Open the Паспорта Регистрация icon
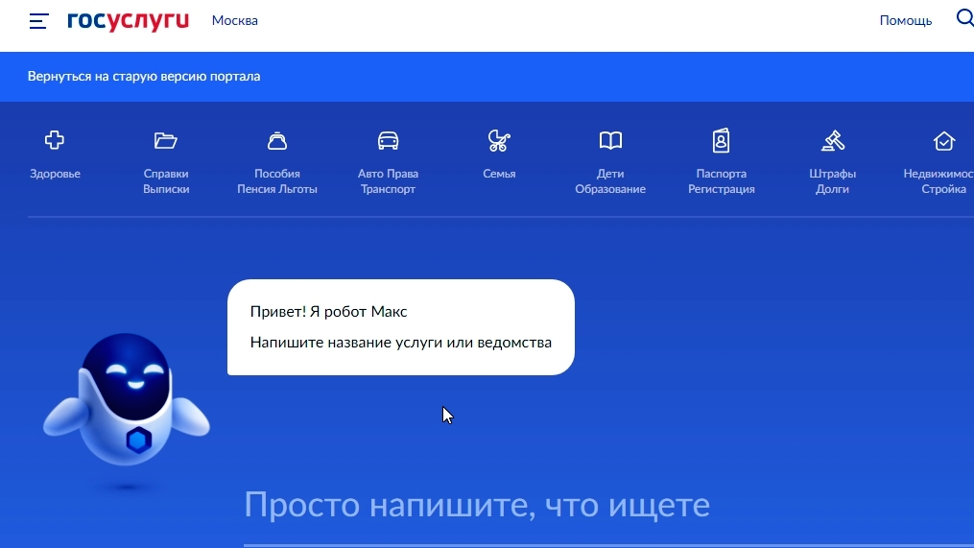Viewport: 974px width, 548px height. [x=722, y=141]
